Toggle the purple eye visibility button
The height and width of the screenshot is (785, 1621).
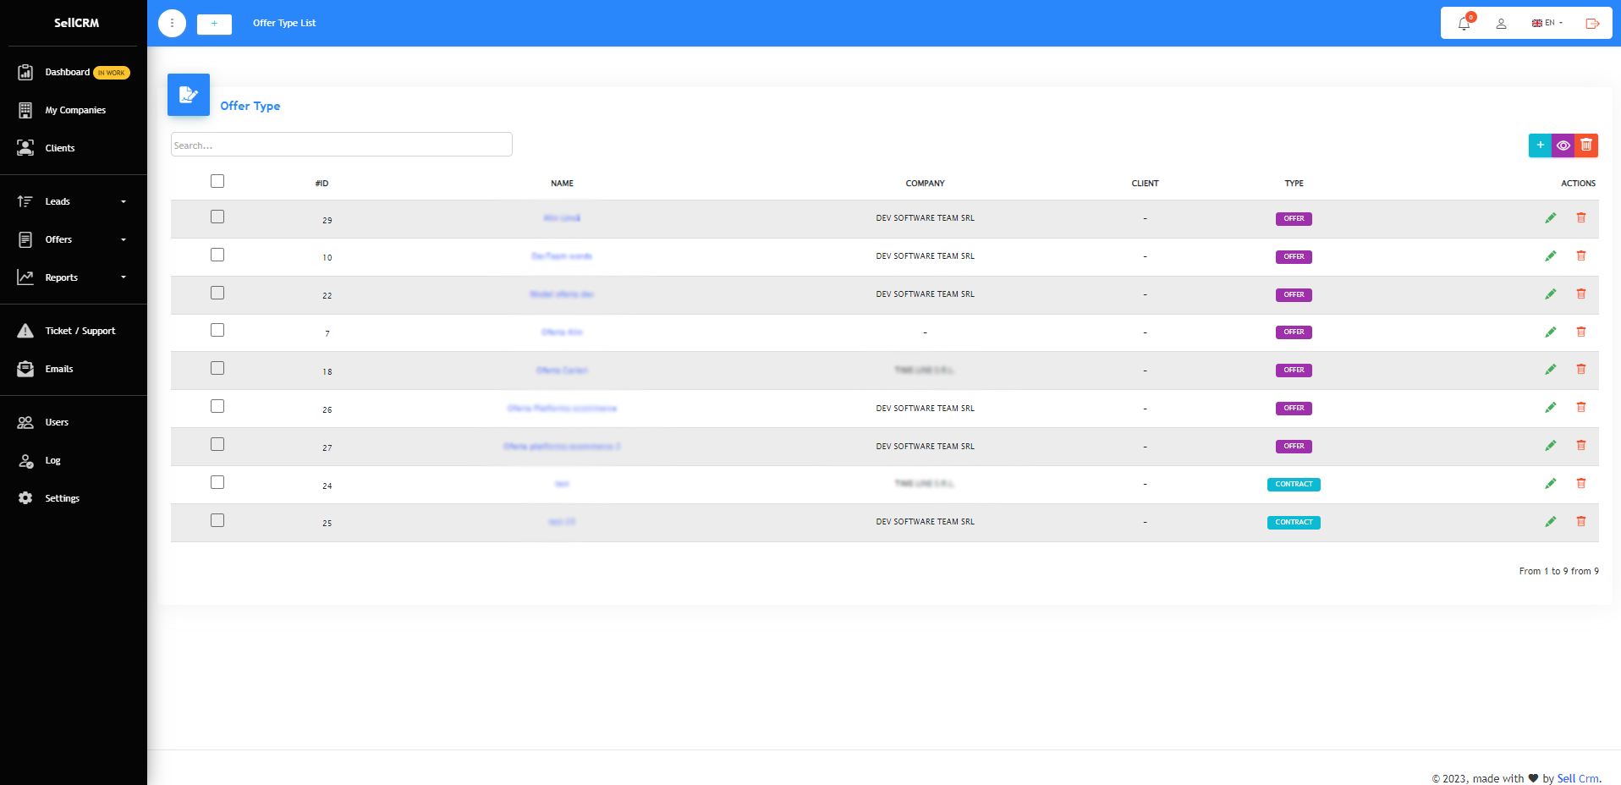[x=1563, y=145]
